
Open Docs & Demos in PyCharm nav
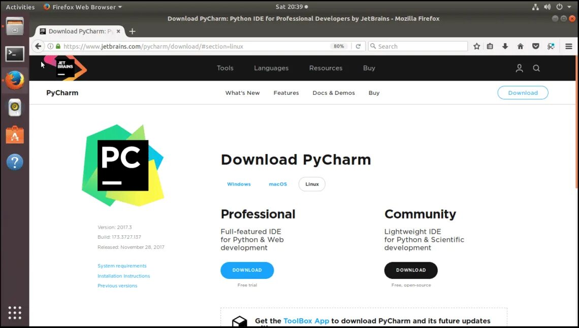[x=334, y=93]
